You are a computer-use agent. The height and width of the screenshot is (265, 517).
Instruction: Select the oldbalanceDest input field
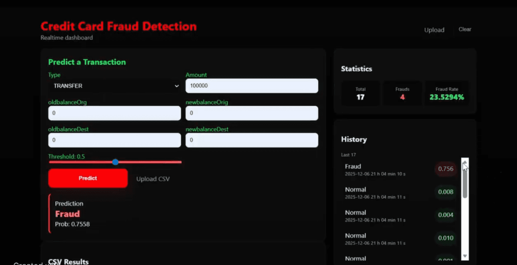click(x=114, y=140)
